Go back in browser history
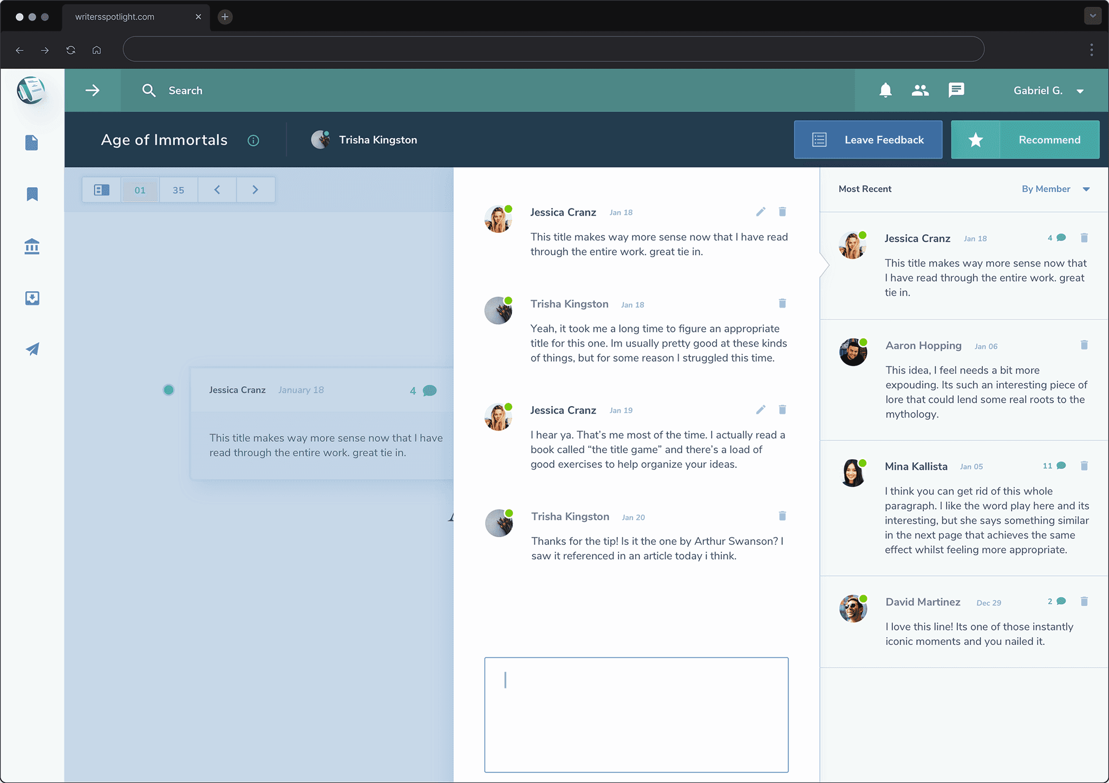This screenshot has height=783, width=1109. coord(19,50)
